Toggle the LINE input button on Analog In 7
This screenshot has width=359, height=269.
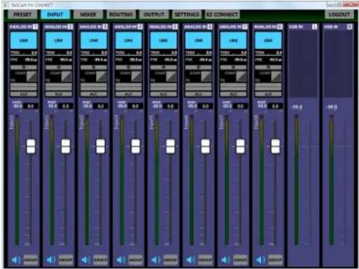point(233,40)
